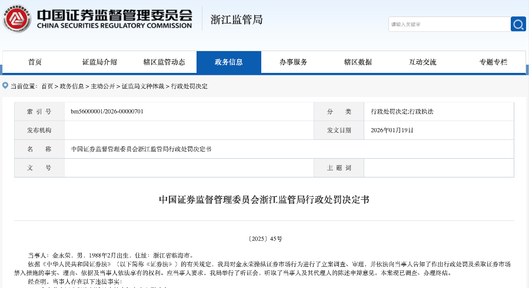Open the 专题专栏 navigation tab

point(493,62)
